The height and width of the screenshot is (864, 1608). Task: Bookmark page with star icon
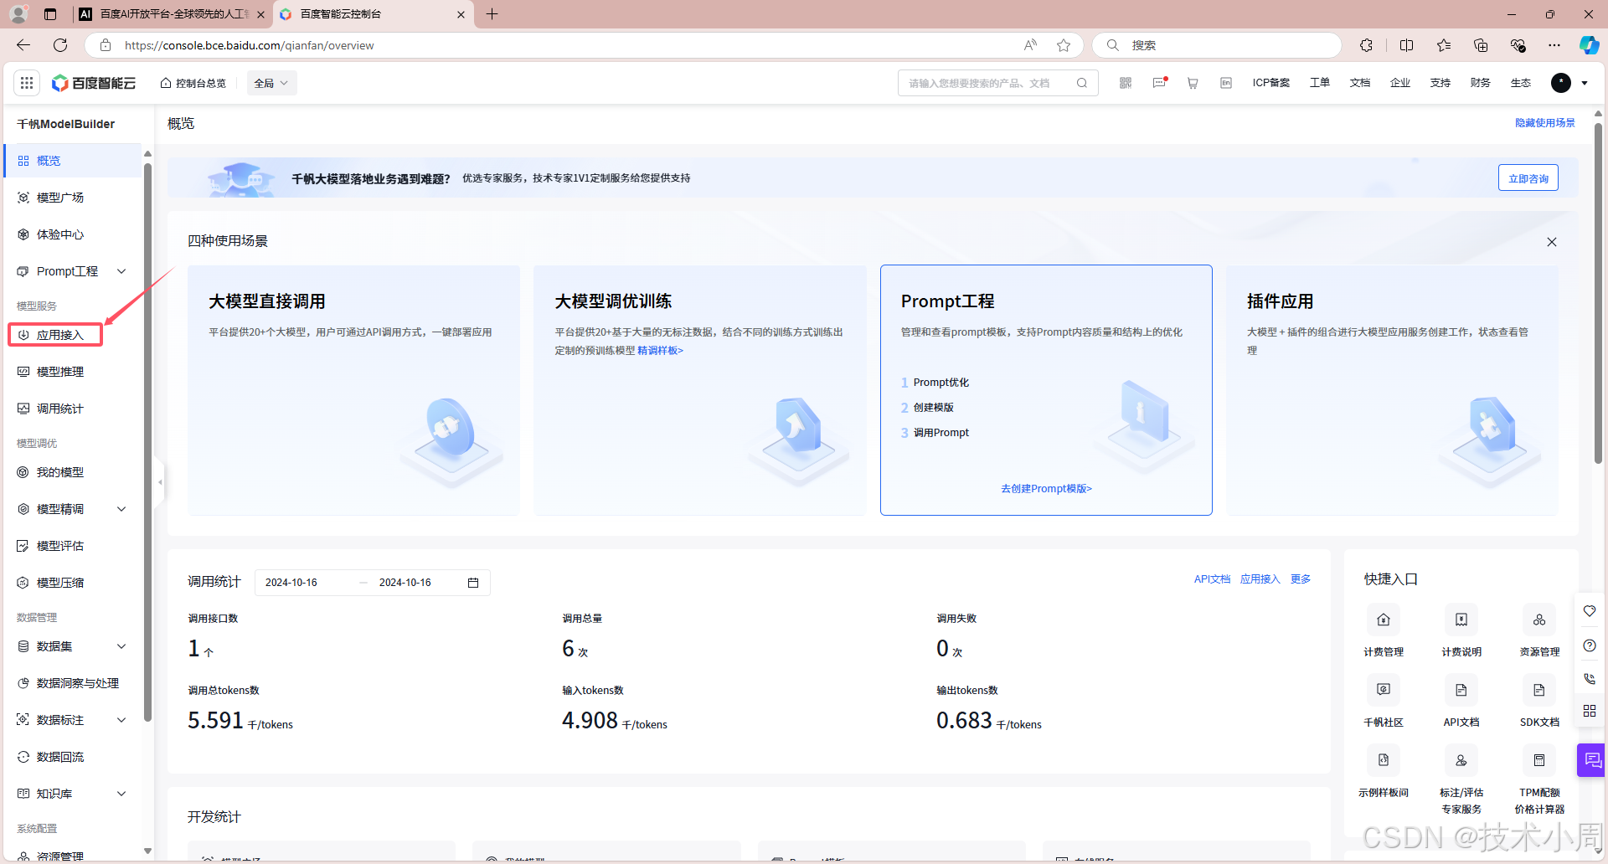point(1064,45)
